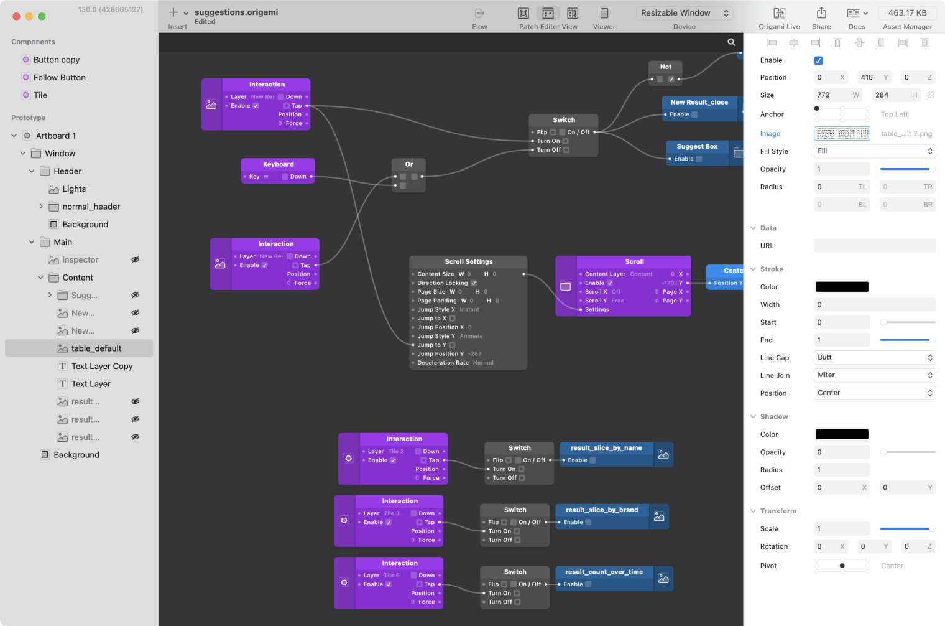Open the Fill Style dropdown
The height and width of the screenshot is (626, 945).
875,151
